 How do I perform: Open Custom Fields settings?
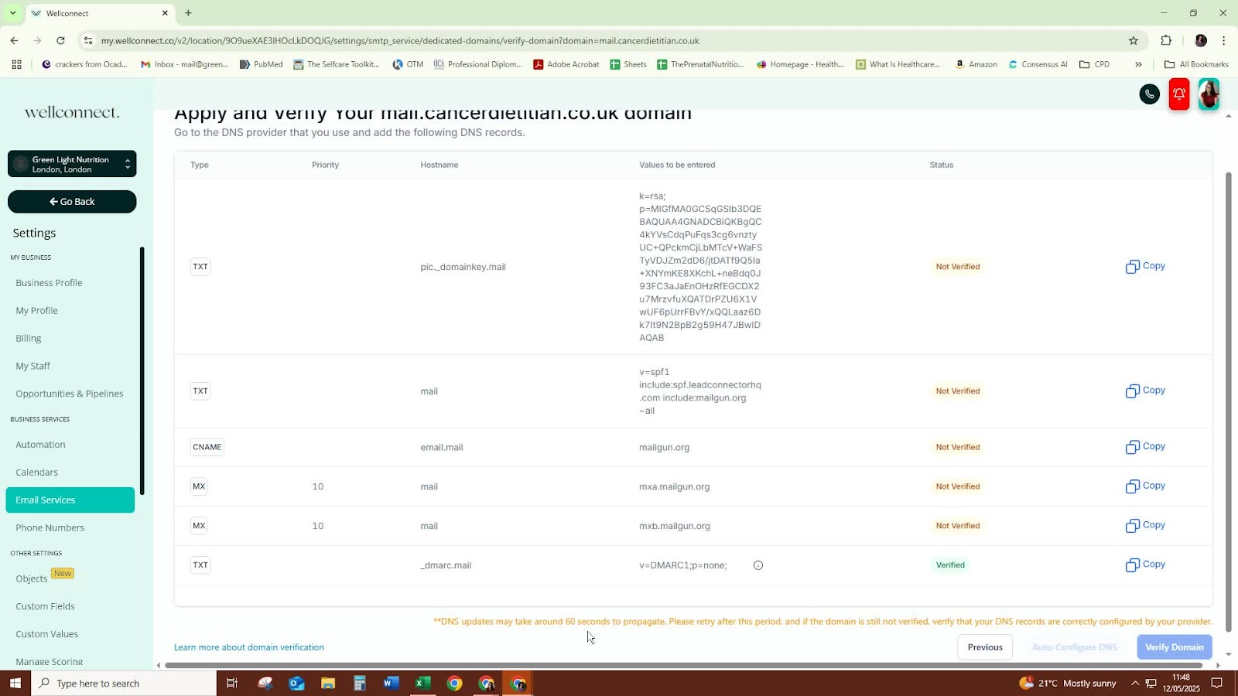click(x=45, y=606)
